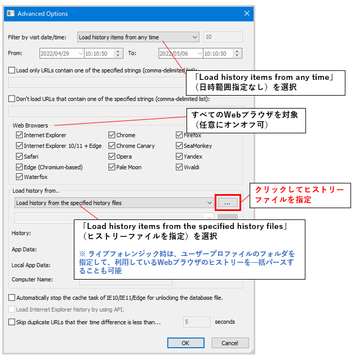Enable Skip duplicate URLs checkbox
355x355 pixels.
[x=12, y=322]
